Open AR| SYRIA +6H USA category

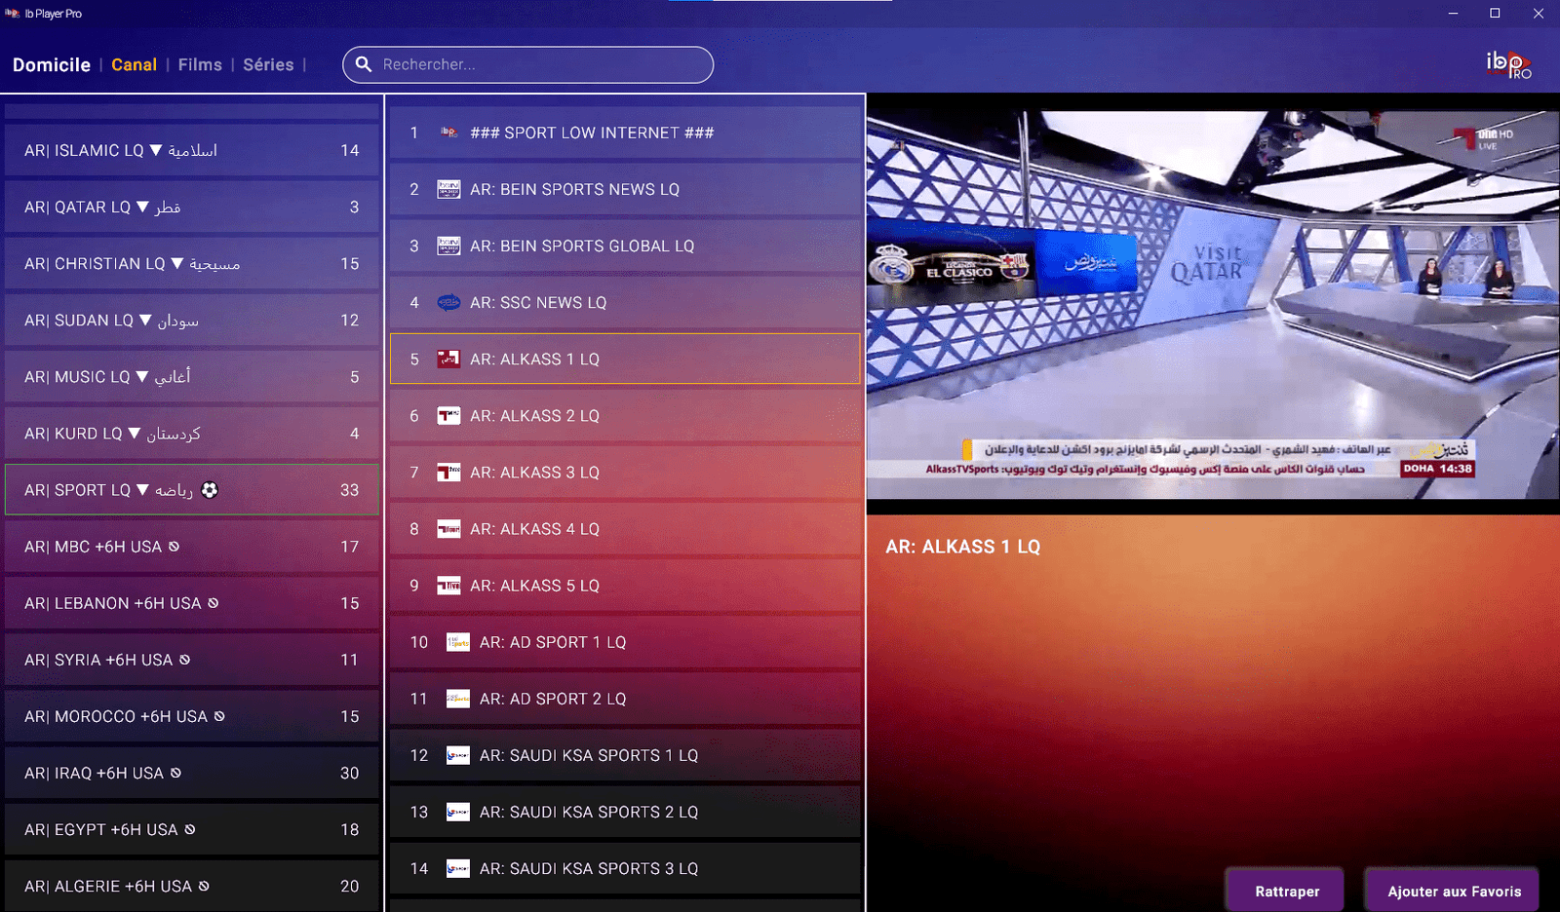point(192,660)
